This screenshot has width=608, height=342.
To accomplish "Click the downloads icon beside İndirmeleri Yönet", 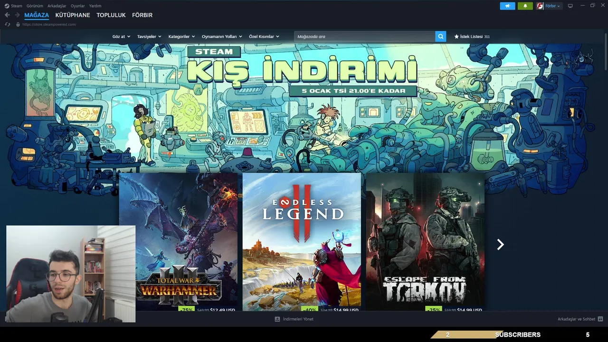I will (x=277, y=319).
